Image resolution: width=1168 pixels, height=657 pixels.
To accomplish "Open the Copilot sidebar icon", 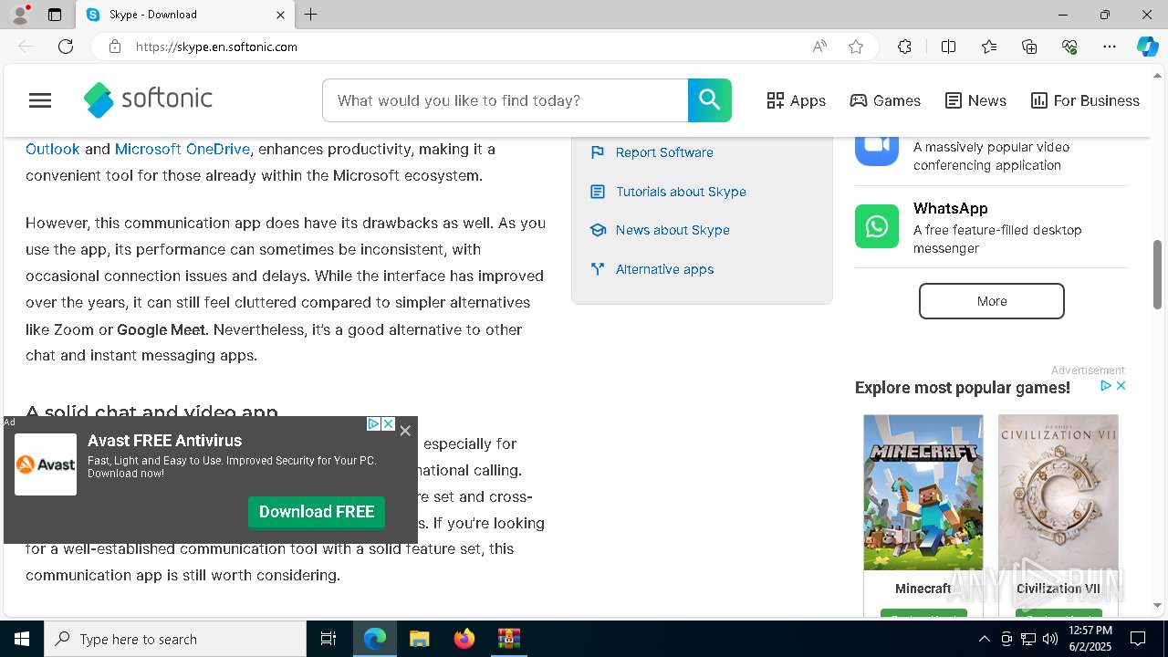I will (1147, 47).
